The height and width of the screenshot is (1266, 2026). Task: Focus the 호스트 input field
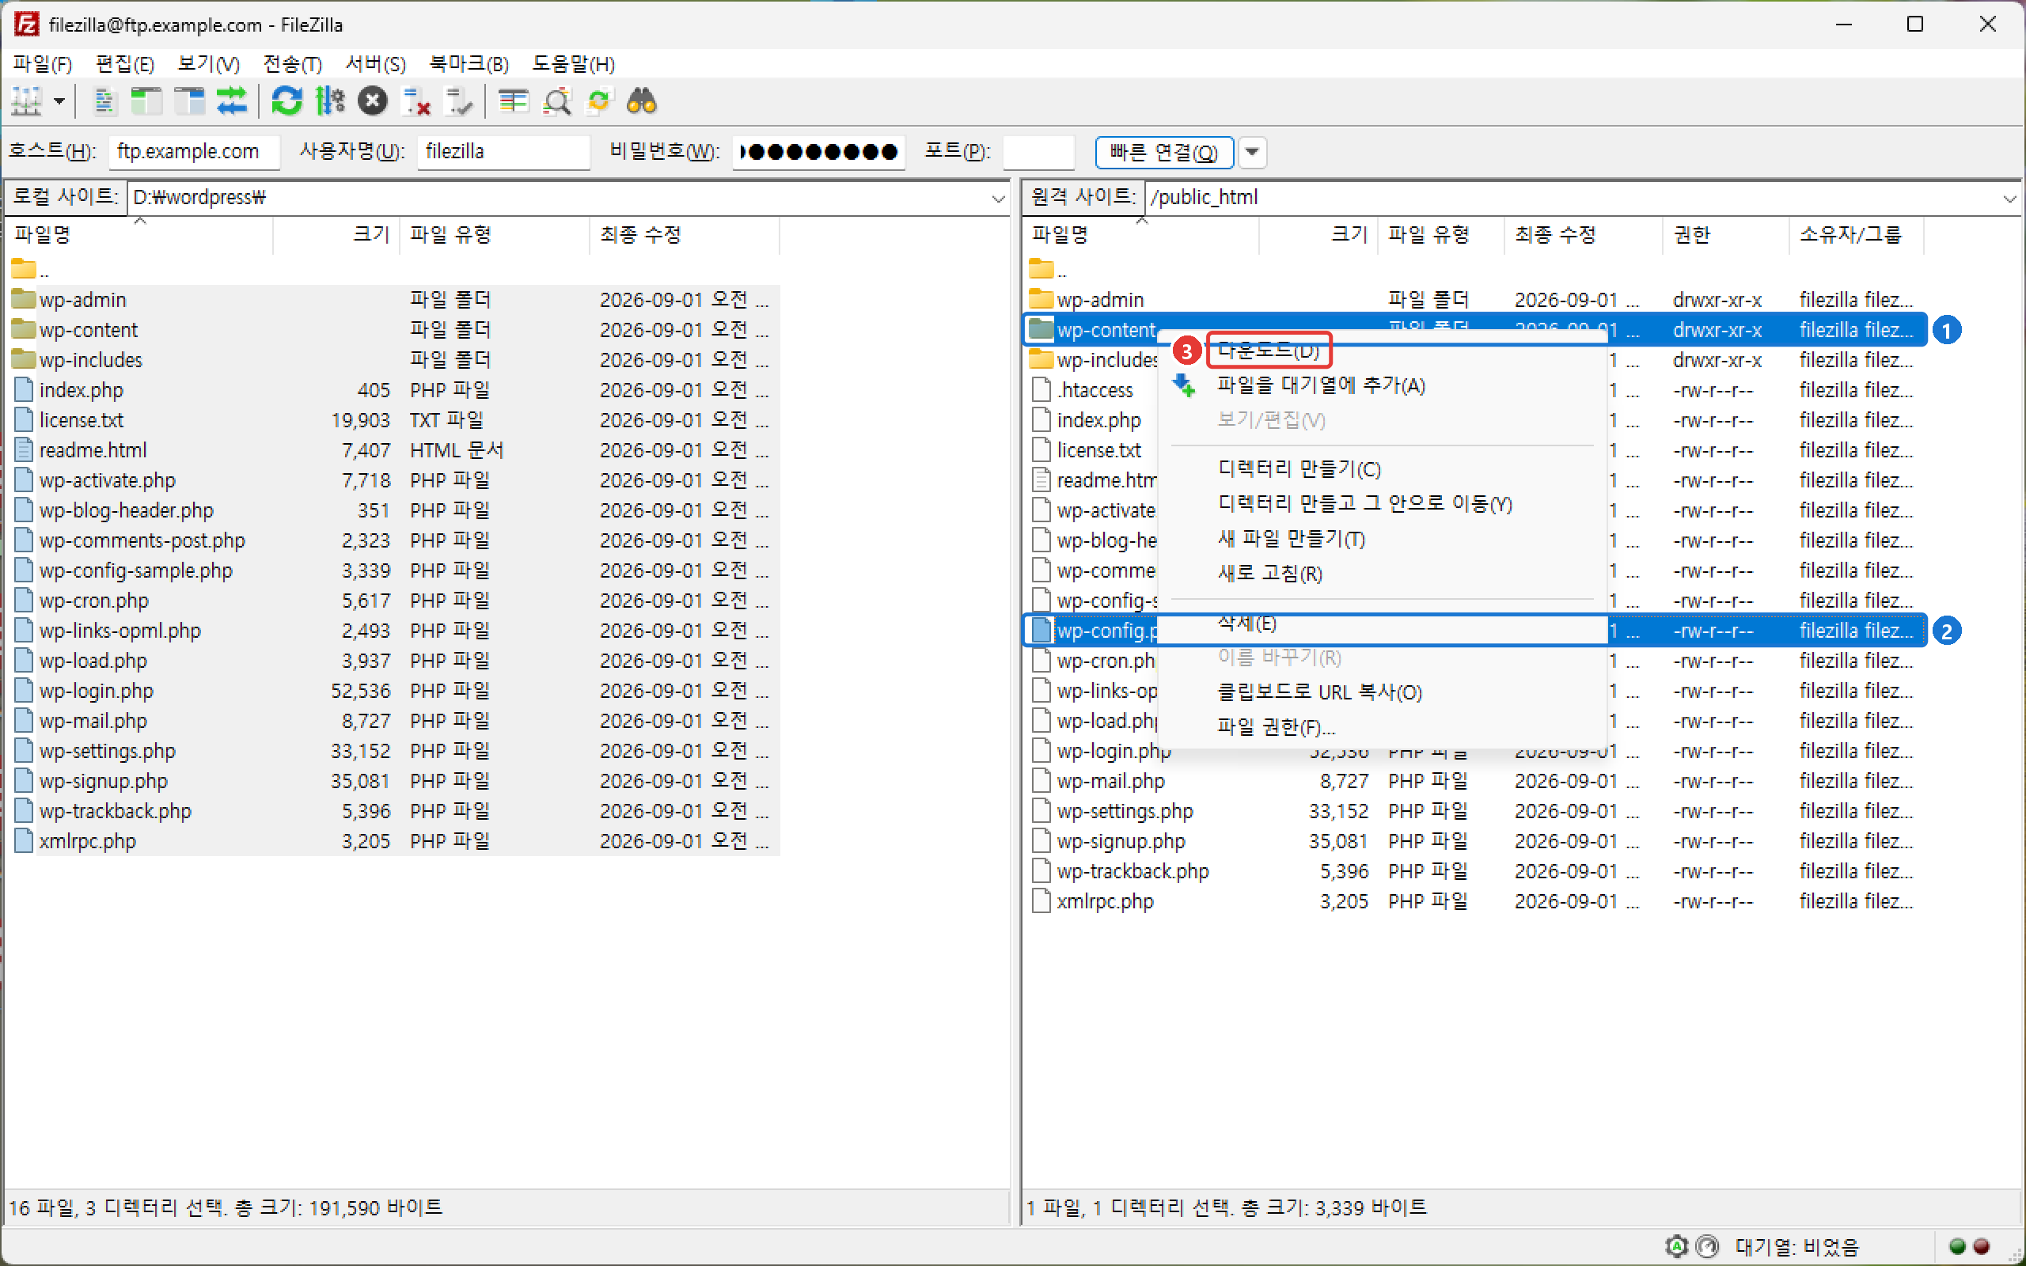point(194,152)
